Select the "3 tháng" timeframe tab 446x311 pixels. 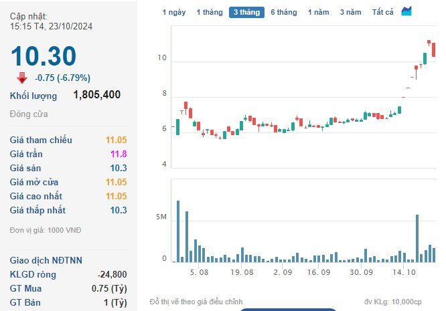[x=246, y=12]
